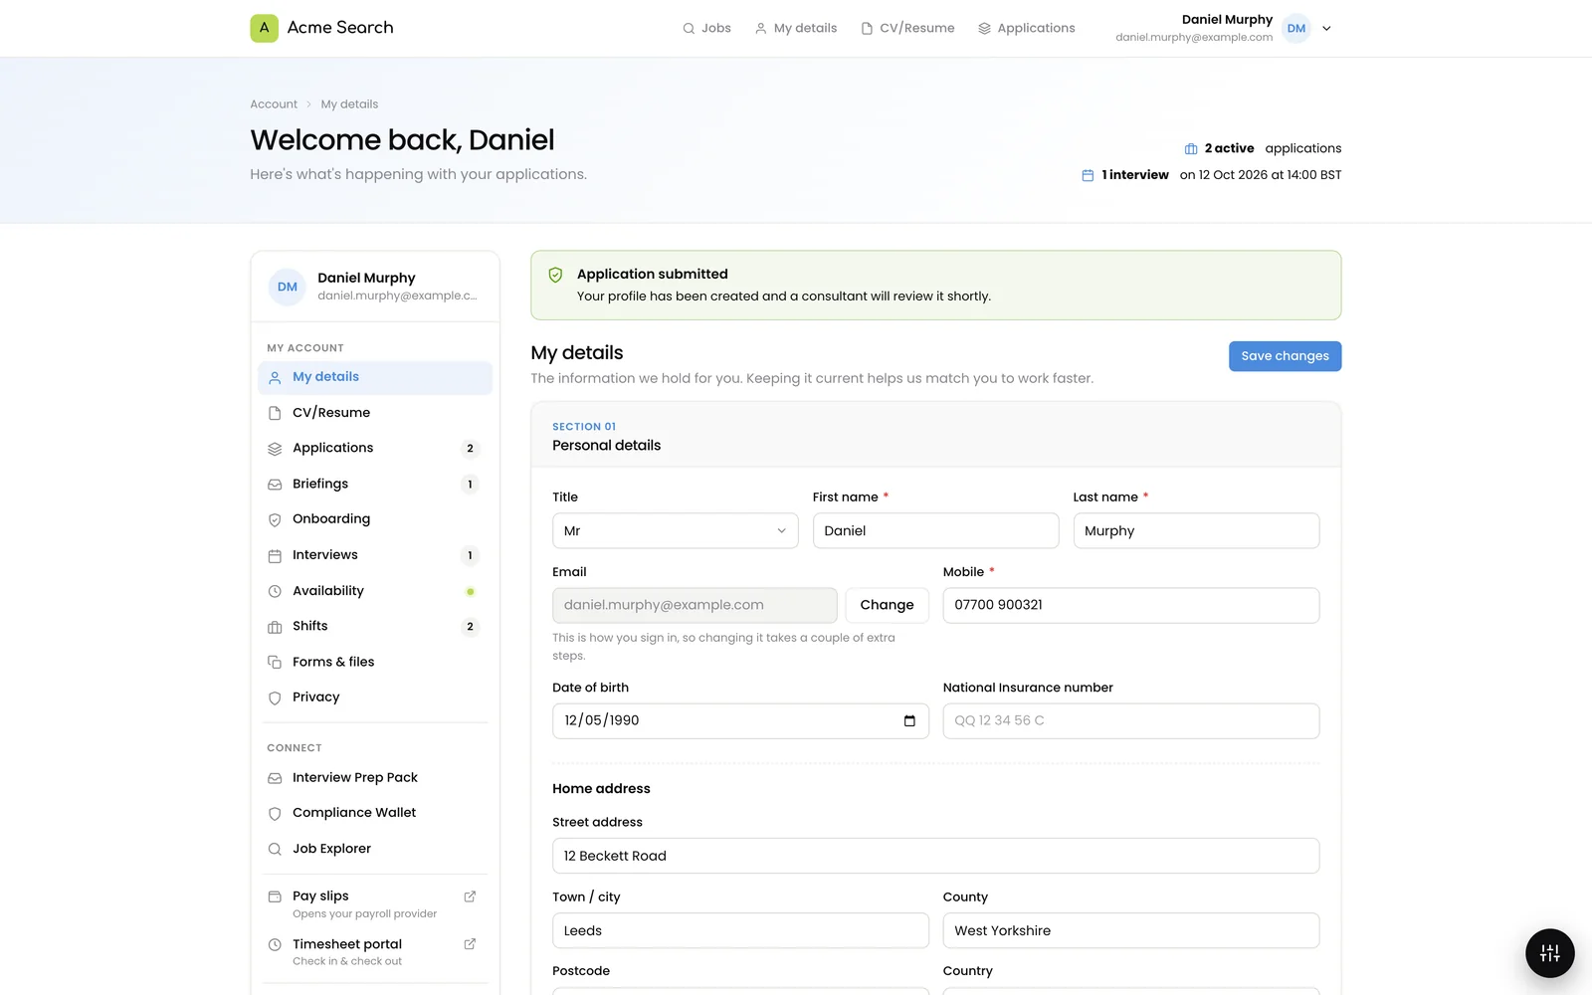
Task: Click the DM avatar in the sidebar card
Action: click(x=288, y=288)
